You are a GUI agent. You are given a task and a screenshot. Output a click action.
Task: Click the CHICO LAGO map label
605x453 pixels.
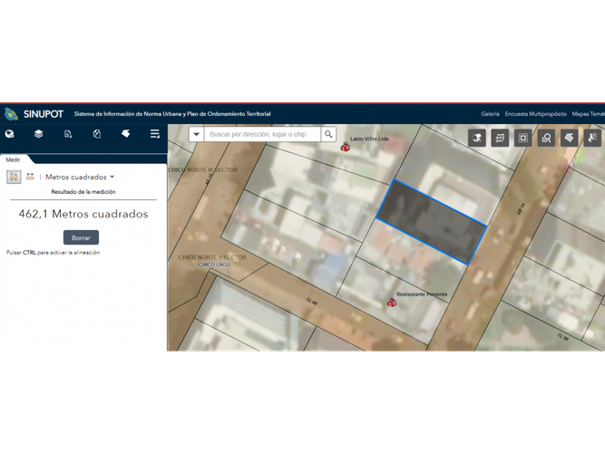(215, 265)
